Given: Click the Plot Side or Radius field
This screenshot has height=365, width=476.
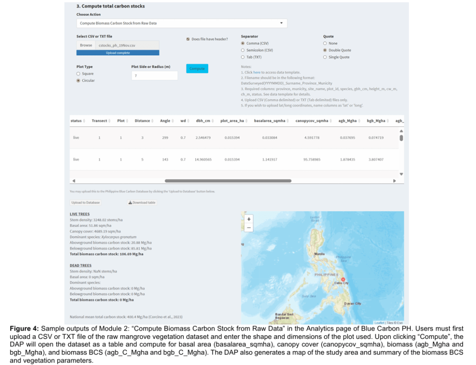Looking at the screenshot, I should [154, 75].
